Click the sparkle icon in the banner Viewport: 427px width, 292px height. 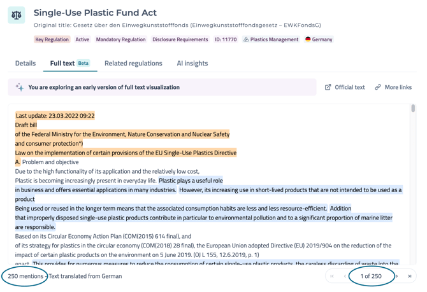pyautogui.click(x=19, y=87)
